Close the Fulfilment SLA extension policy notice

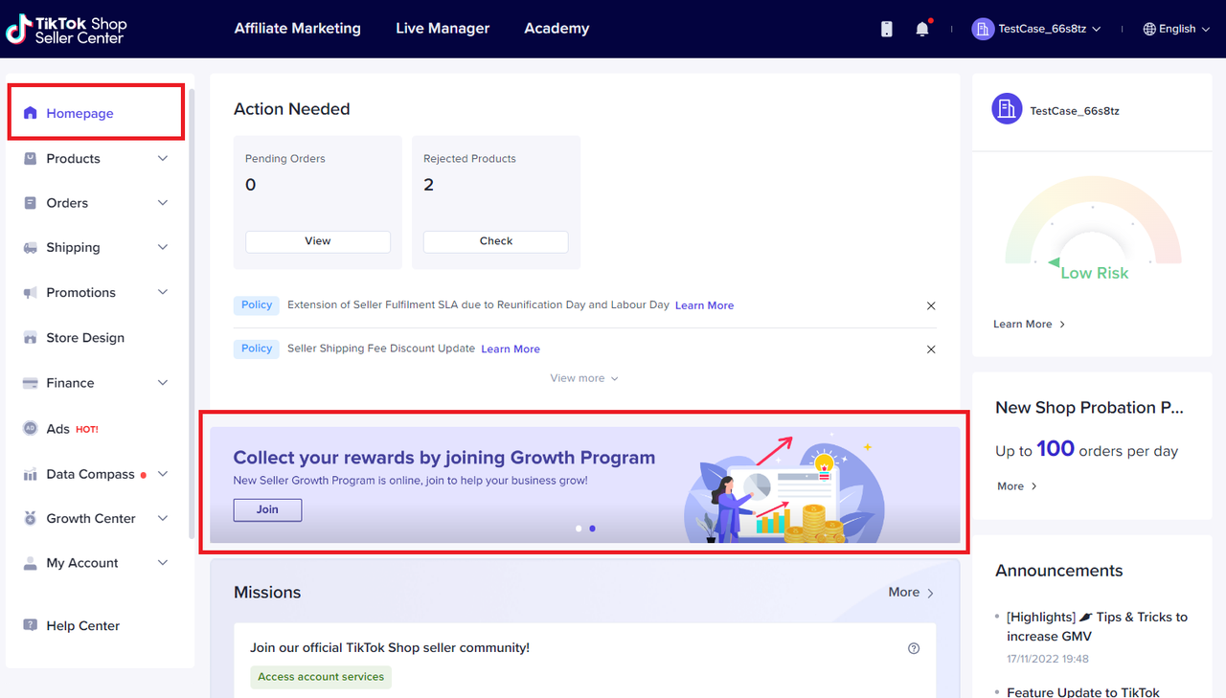point(931,305)
